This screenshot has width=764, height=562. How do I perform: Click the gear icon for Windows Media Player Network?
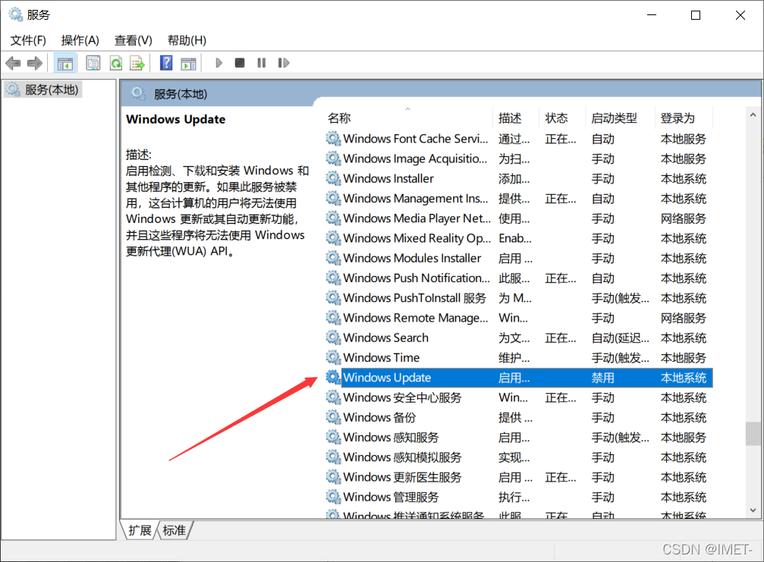click(x=333, y=218)
